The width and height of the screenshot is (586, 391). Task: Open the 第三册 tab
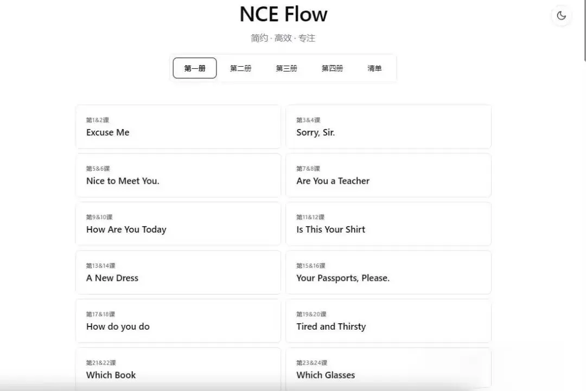[x=286, y=68]
